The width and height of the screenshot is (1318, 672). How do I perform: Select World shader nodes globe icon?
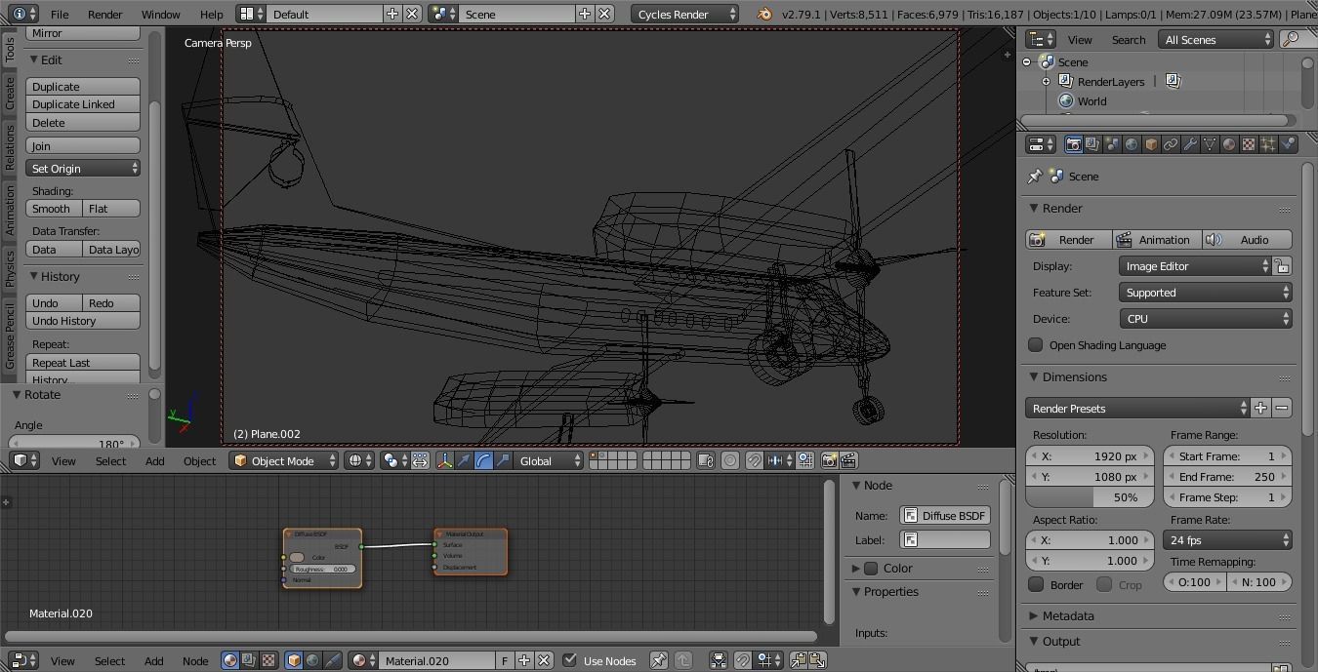(313, 660)
